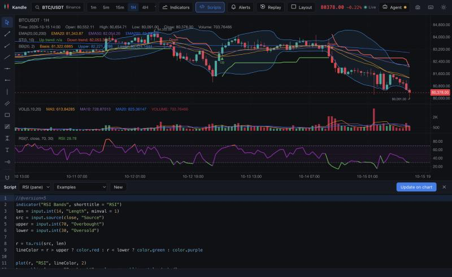Pick the parallel channel drawing tool

click(7, 103)
